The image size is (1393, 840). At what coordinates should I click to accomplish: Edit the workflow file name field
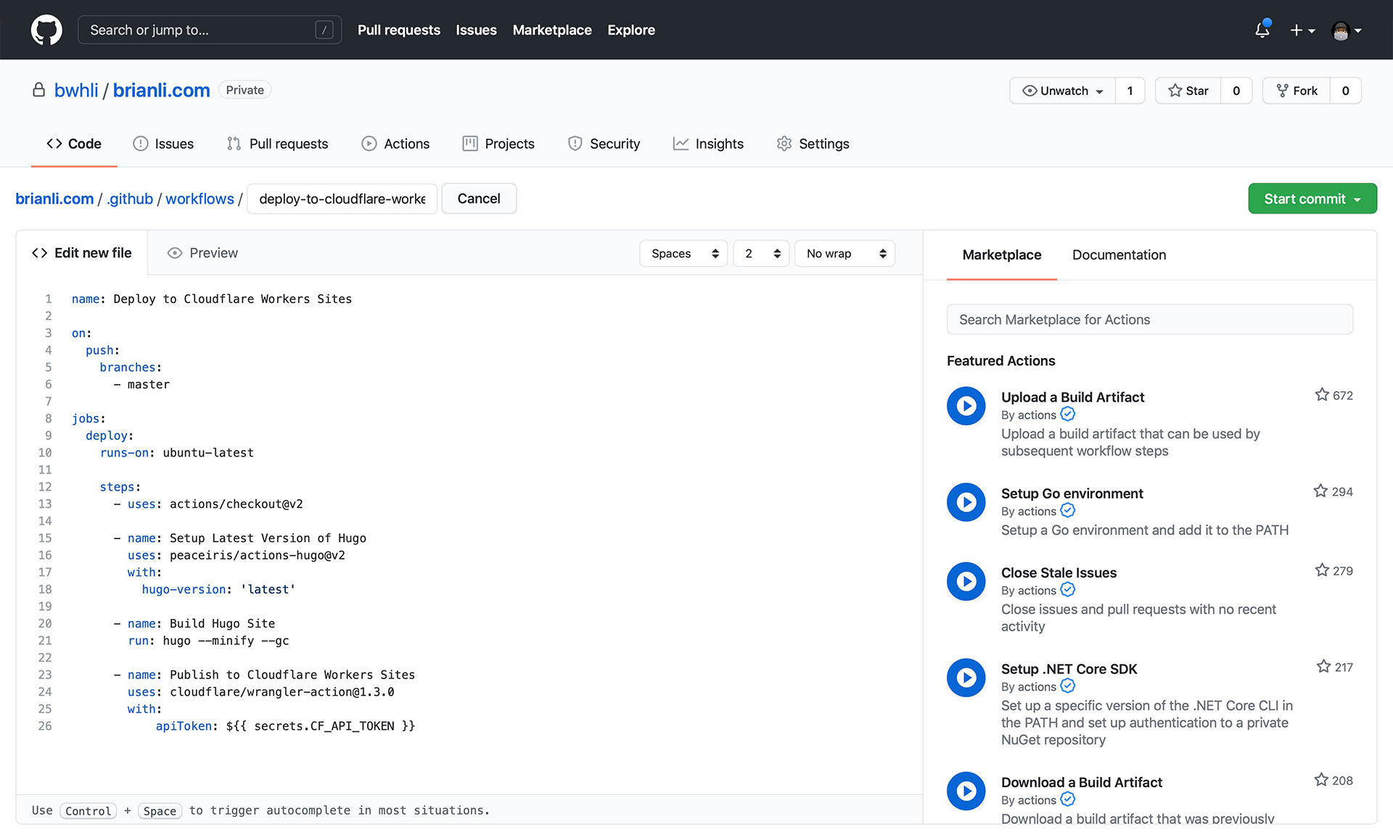coord(342,199)
